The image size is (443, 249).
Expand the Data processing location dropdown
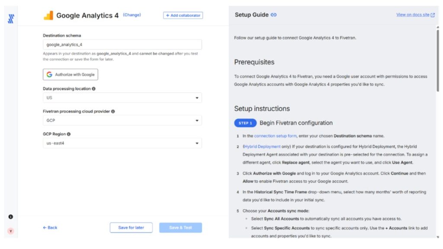pos(122,98)
